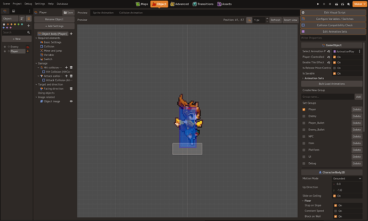
Task: Select the yellow diamond color tag
Action: pyautogui.click(x=15, y=24)
